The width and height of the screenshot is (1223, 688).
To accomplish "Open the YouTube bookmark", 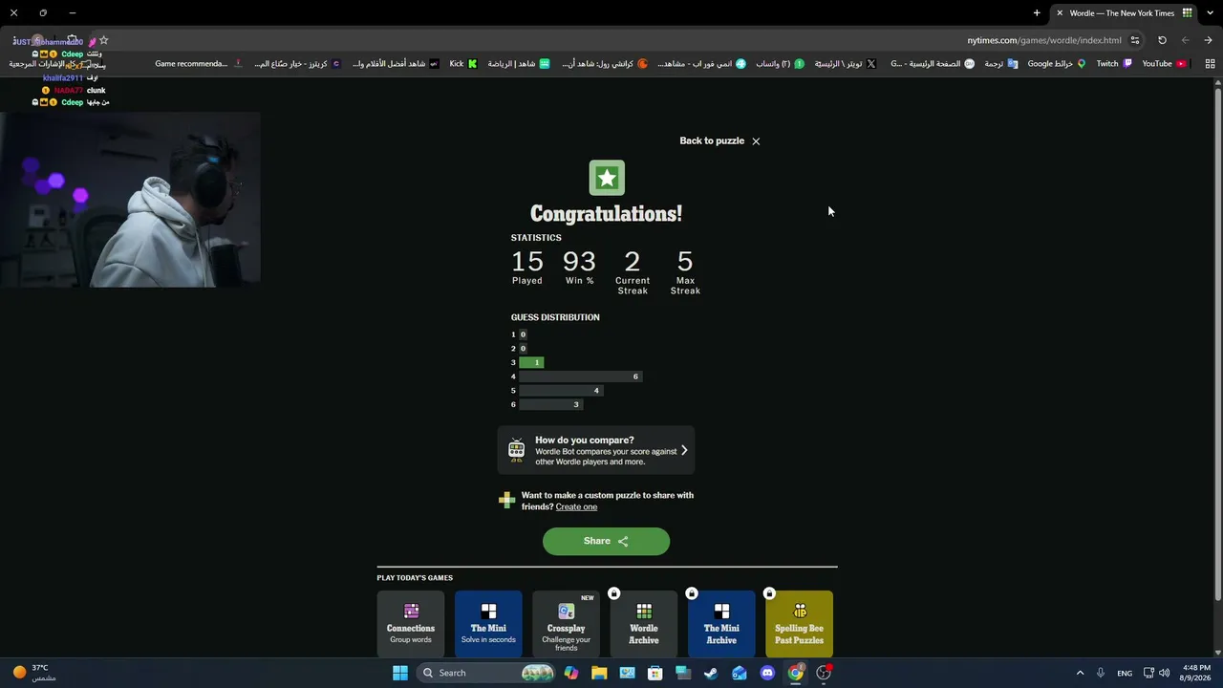I will click(1164, 64).
